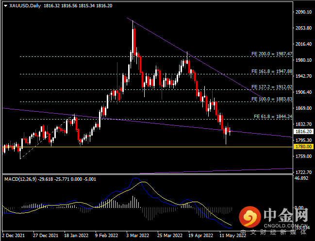This screenshot has height=241, width=315.
Task: Click the 1722.70 price axis label
Action: (303, 172)
